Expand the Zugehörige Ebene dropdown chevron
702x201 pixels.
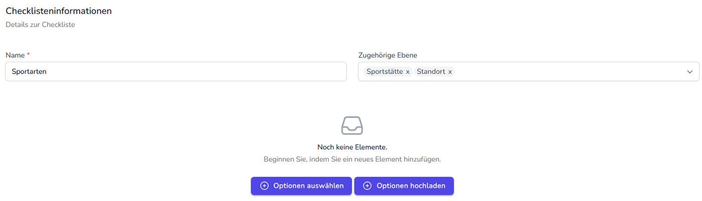(689, 72)
